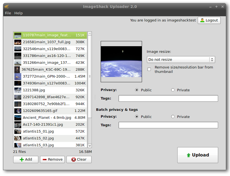Click the file list scroll up arrow
230x176 pixels.
point(90,33)
